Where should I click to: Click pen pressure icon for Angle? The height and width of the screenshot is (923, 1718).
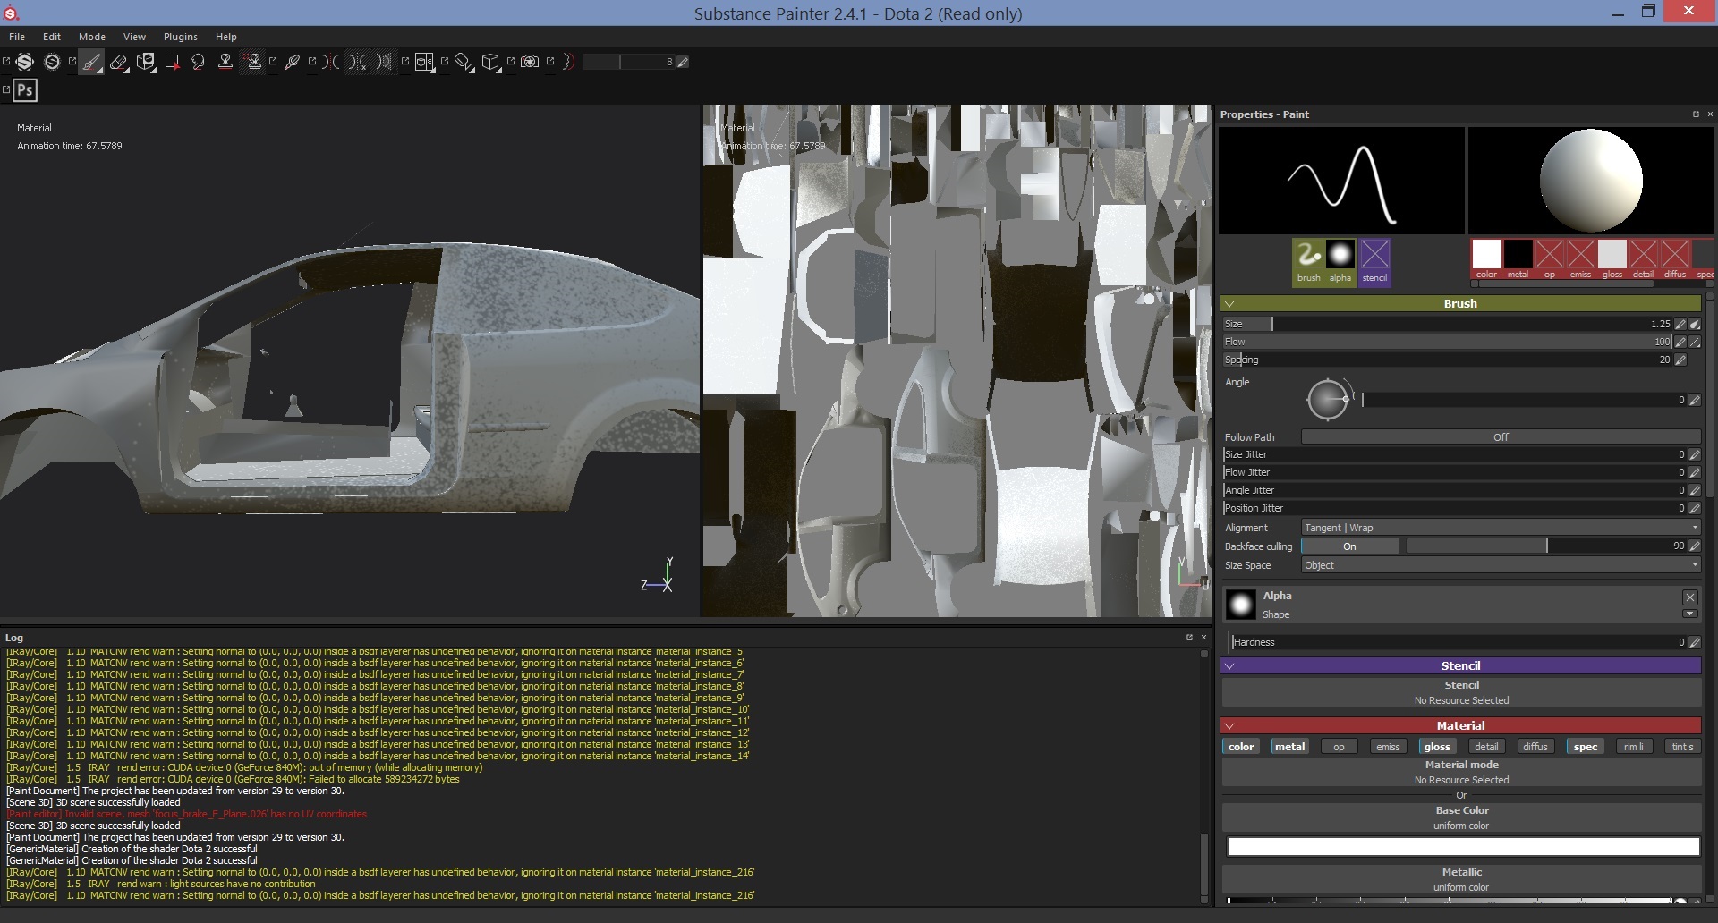tap(1694, 400)
